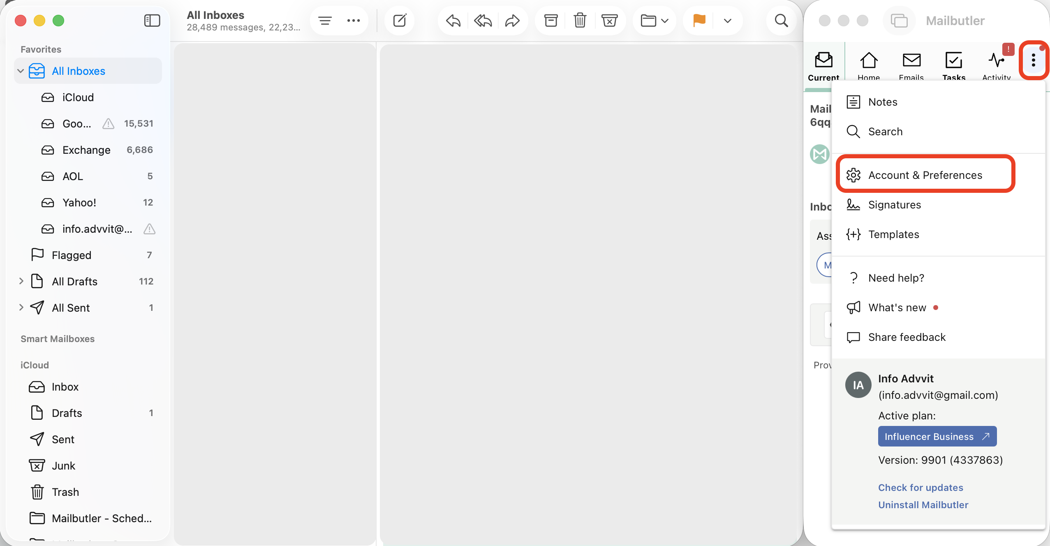1050x546 pixels.
Task: Open iCloud Sent folder
Action: tap(88, 439)
